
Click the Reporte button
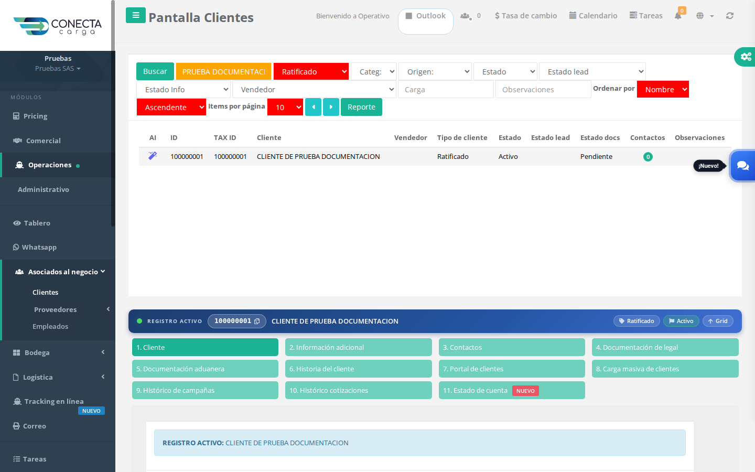361,107
